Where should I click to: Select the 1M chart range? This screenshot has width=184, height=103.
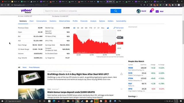tap(82, 28)
